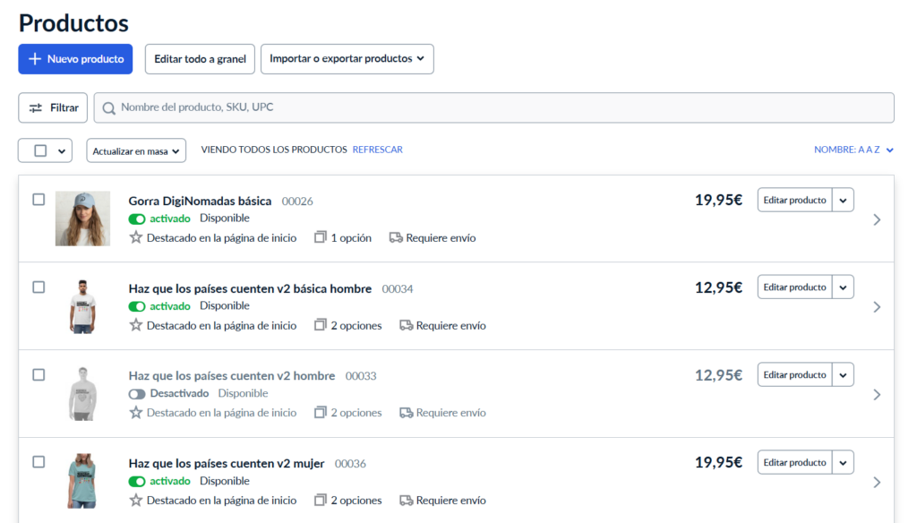Viewport: 917px width, 523px height.
Task: Click the plus icon in Nuevo producto
Action: click(35, 59)
